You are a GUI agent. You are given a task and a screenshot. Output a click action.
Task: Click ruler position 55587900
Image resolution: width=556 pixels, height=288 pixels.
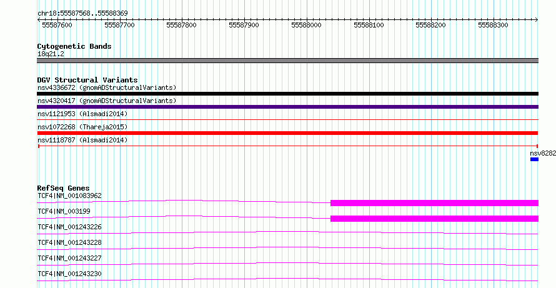[x=244, y=25]
